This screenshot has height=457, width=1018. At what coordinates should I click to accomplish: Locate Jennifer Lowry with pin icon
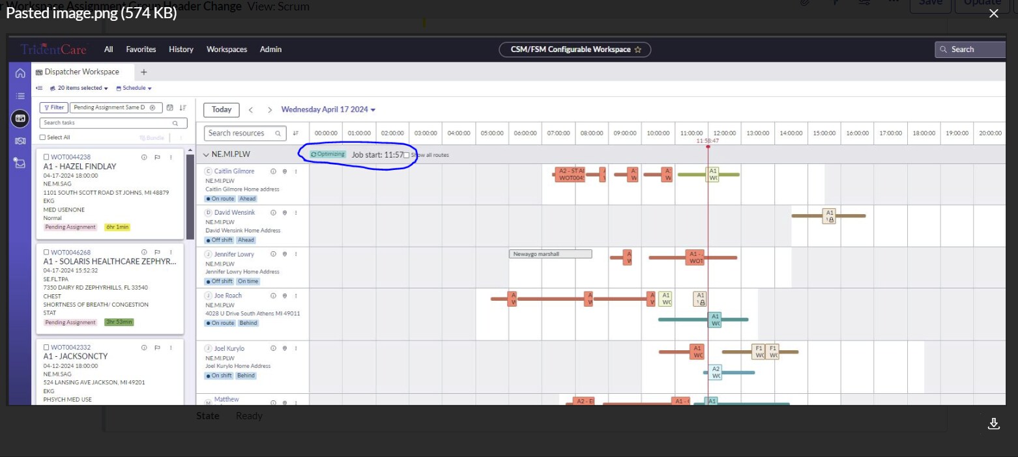click(285, 254)
